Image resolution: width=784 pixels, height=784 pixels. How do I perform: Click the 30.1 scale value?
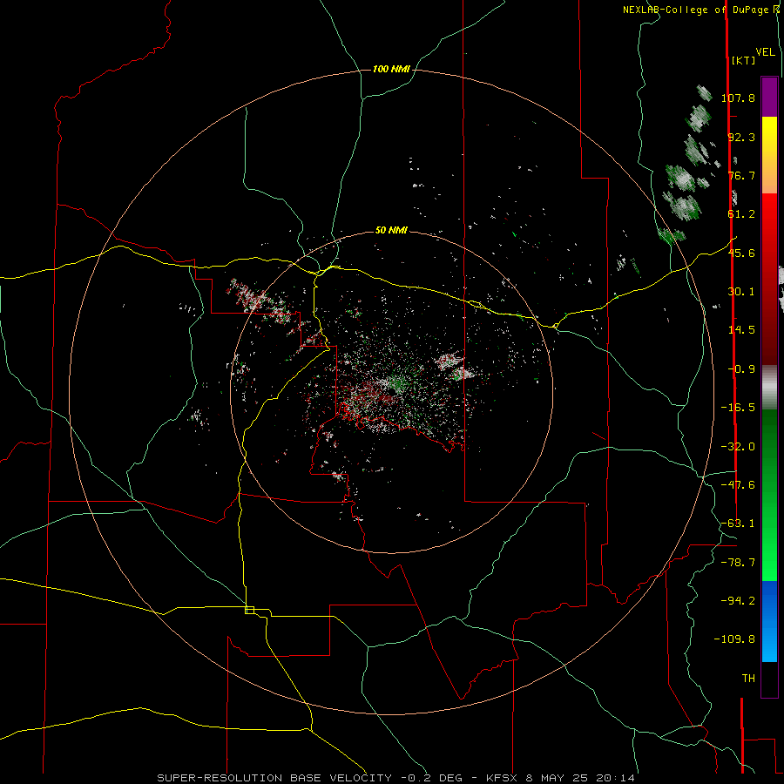[x=741, y=292]
